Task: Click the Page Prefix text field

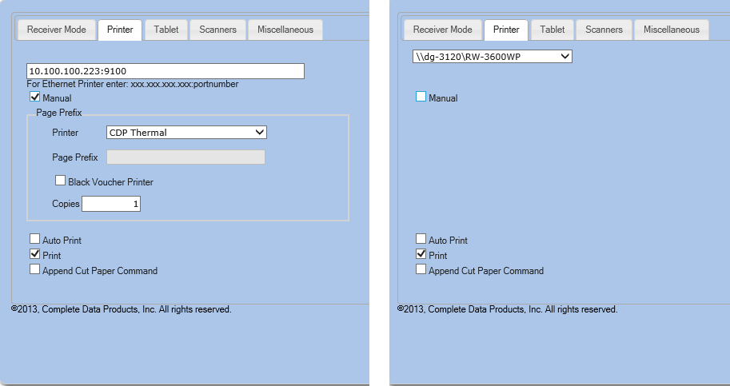Action: coord(185,157)
